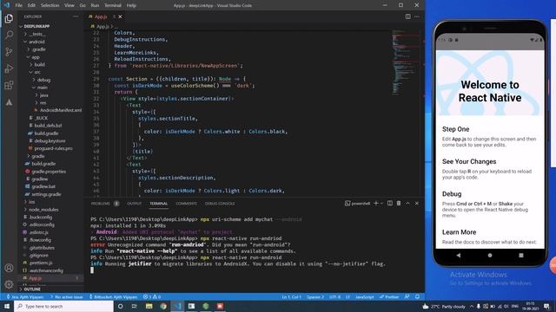556x312 pixels.
Task: Click the Windows search box in taskbar
Action: pos(63,306)
